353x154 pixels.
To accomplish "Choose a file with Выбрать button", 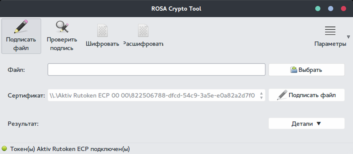I will point(307,70).
